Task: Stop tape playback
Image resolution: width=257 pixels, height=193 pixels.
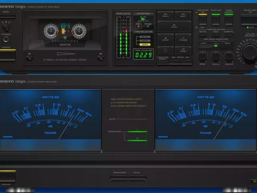Action: point(165,39)
